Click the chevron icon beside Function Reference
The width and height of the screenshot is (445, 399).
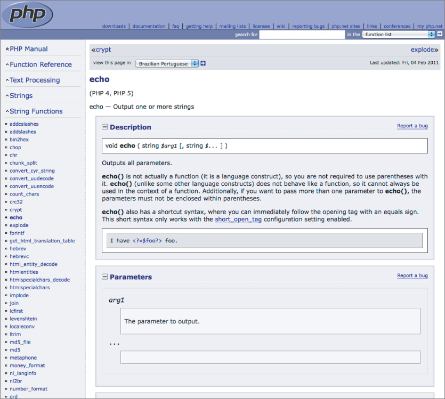[6, 64]
